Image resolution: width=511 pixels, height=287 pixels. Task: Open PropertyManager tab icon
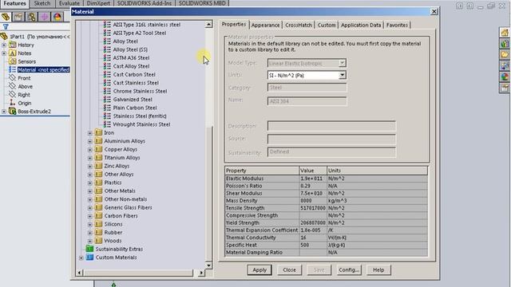pos(18,17)
